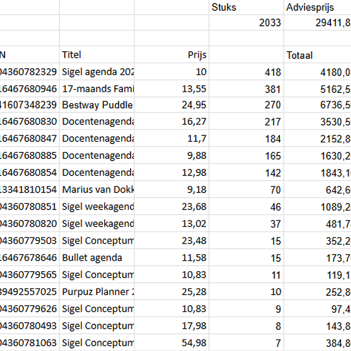Select the Prijs column header cell
Image resolution: width=351 pixels, height=351 pixels.
(171, 55)
